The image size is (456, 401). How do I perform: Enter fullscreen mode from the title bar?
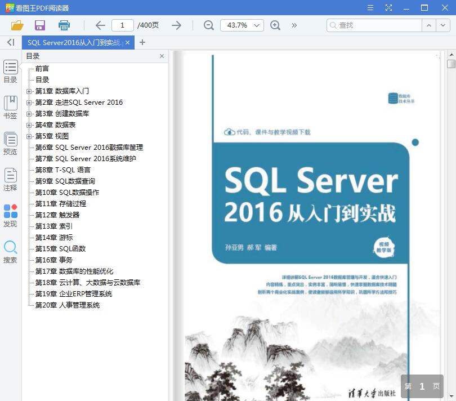click(x=388, y=7)
